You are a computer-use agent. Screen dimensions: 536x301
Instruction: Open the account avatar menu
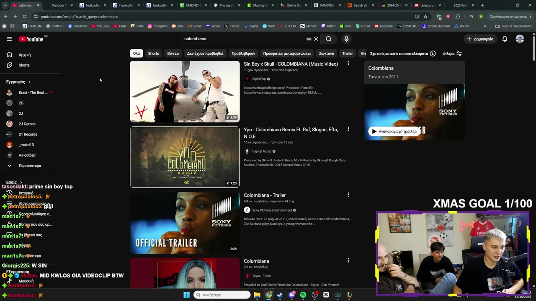tap(520, 39)
